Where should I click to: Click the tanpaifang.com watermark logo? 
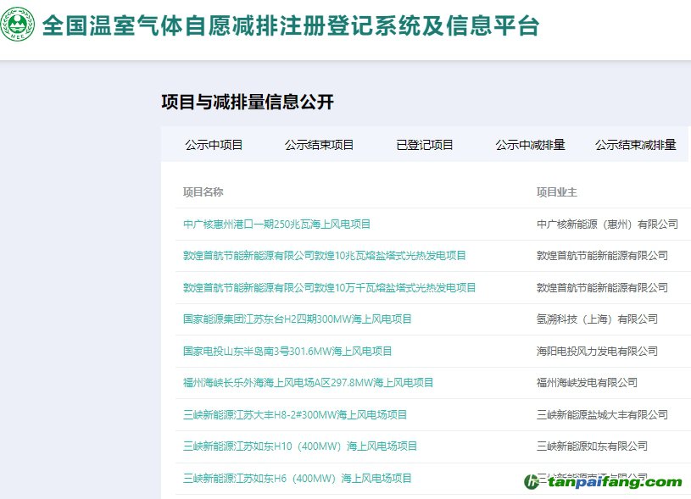(x=603, y=482)
